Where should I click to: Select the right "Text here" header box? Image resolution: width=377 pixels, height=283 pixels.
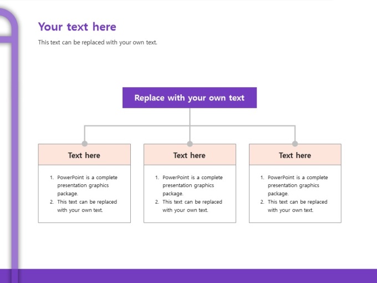[295, 155]
